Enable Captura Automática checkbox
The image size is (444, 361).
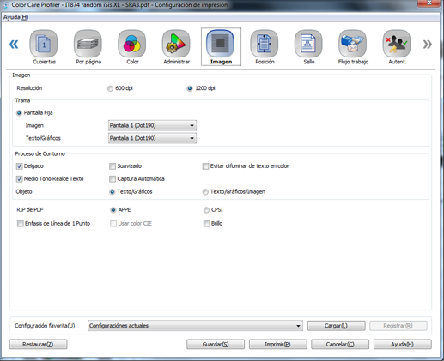point(113,179)
